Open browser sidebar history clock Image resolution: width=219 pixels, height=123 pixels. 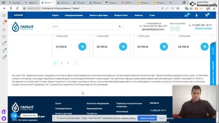(4, 37)
